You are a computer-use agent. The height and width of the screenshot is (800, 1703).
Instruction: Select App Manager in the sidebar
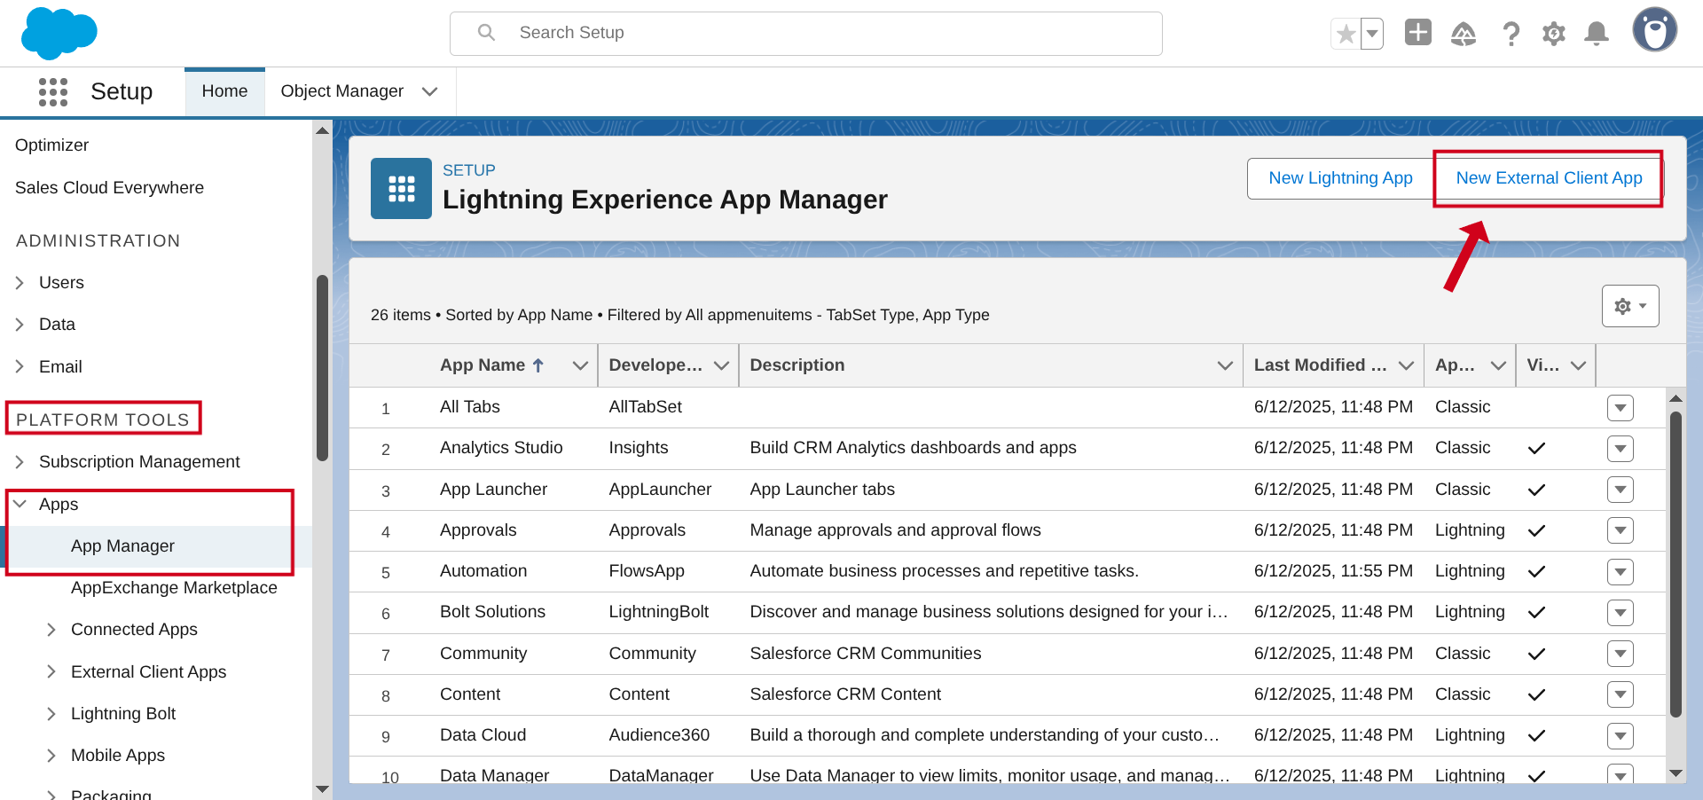point(122,546)
